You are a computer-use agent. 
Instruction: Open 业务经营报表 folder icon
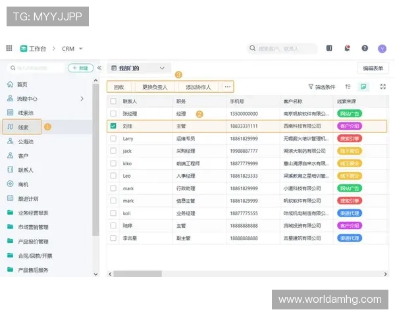tap(10, 213)
